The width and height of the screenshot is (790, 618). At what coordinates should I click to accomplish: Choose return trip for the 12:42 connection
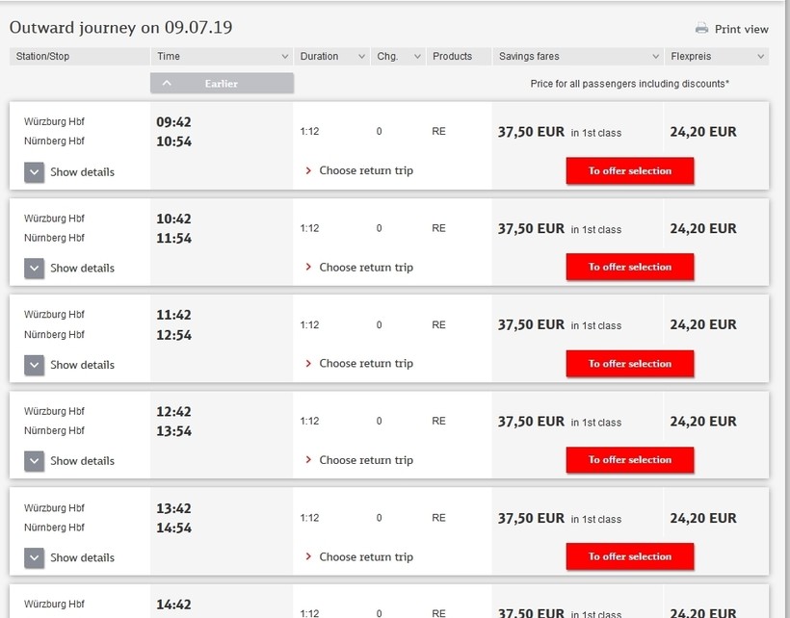pyautogui.click(x=365, y=460)
